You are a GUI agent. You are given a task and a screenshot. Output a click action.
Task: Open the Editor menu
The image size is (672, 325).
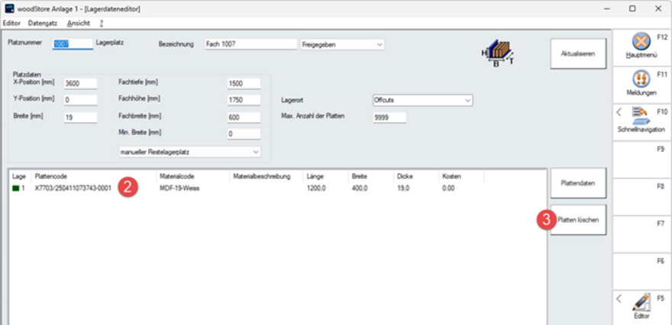[x=11, y=23]
